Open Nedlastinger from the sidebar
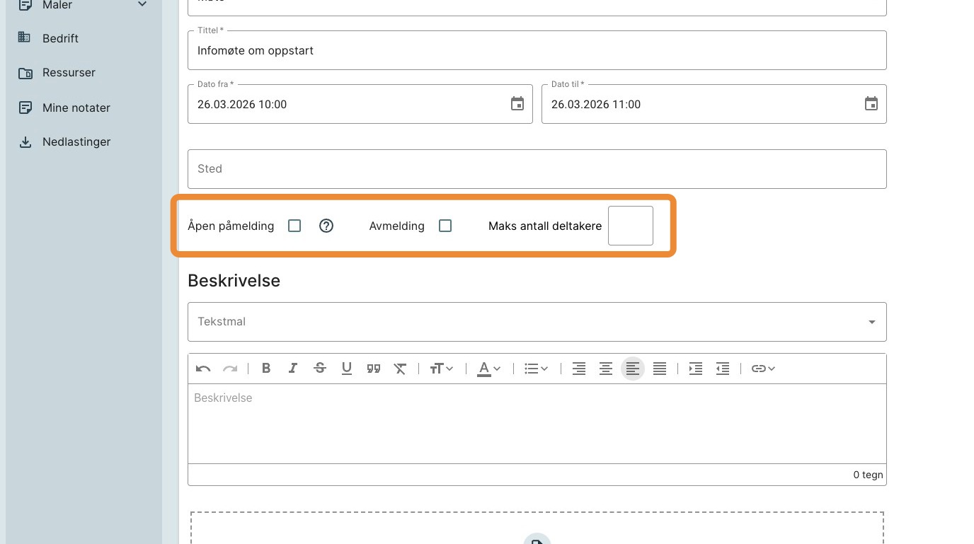The height and width of the screenshot is (544, 974). [76, 141]
